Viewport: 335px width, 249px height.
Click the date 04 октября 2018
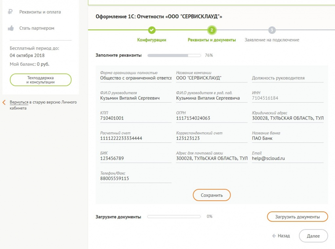[27, 56]
